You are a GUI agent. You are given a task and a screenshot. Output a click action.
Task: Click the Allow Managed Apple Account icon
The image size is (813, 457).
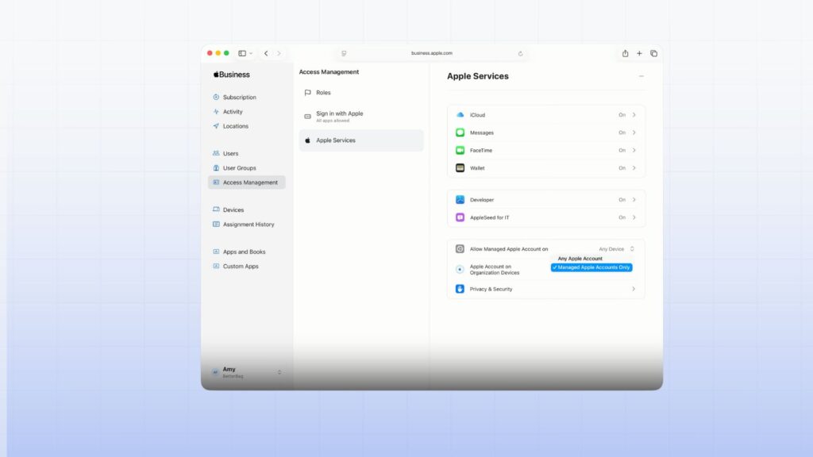(460, 249)
